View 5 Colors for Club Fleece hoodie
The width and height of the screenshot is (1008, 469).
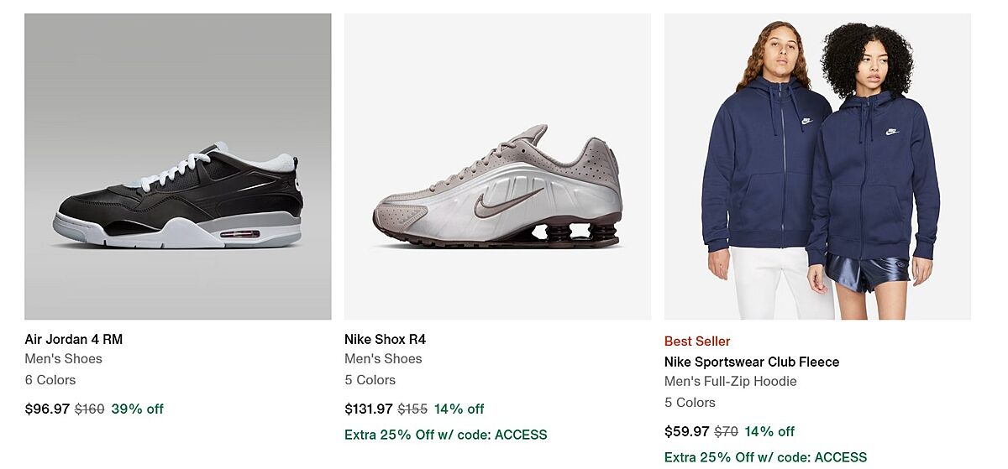coord(690,403)
